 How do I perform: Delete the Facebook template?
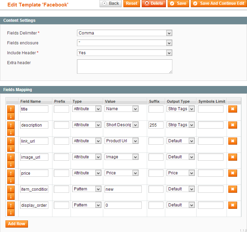pyautogui.click(x=154, y=3)
